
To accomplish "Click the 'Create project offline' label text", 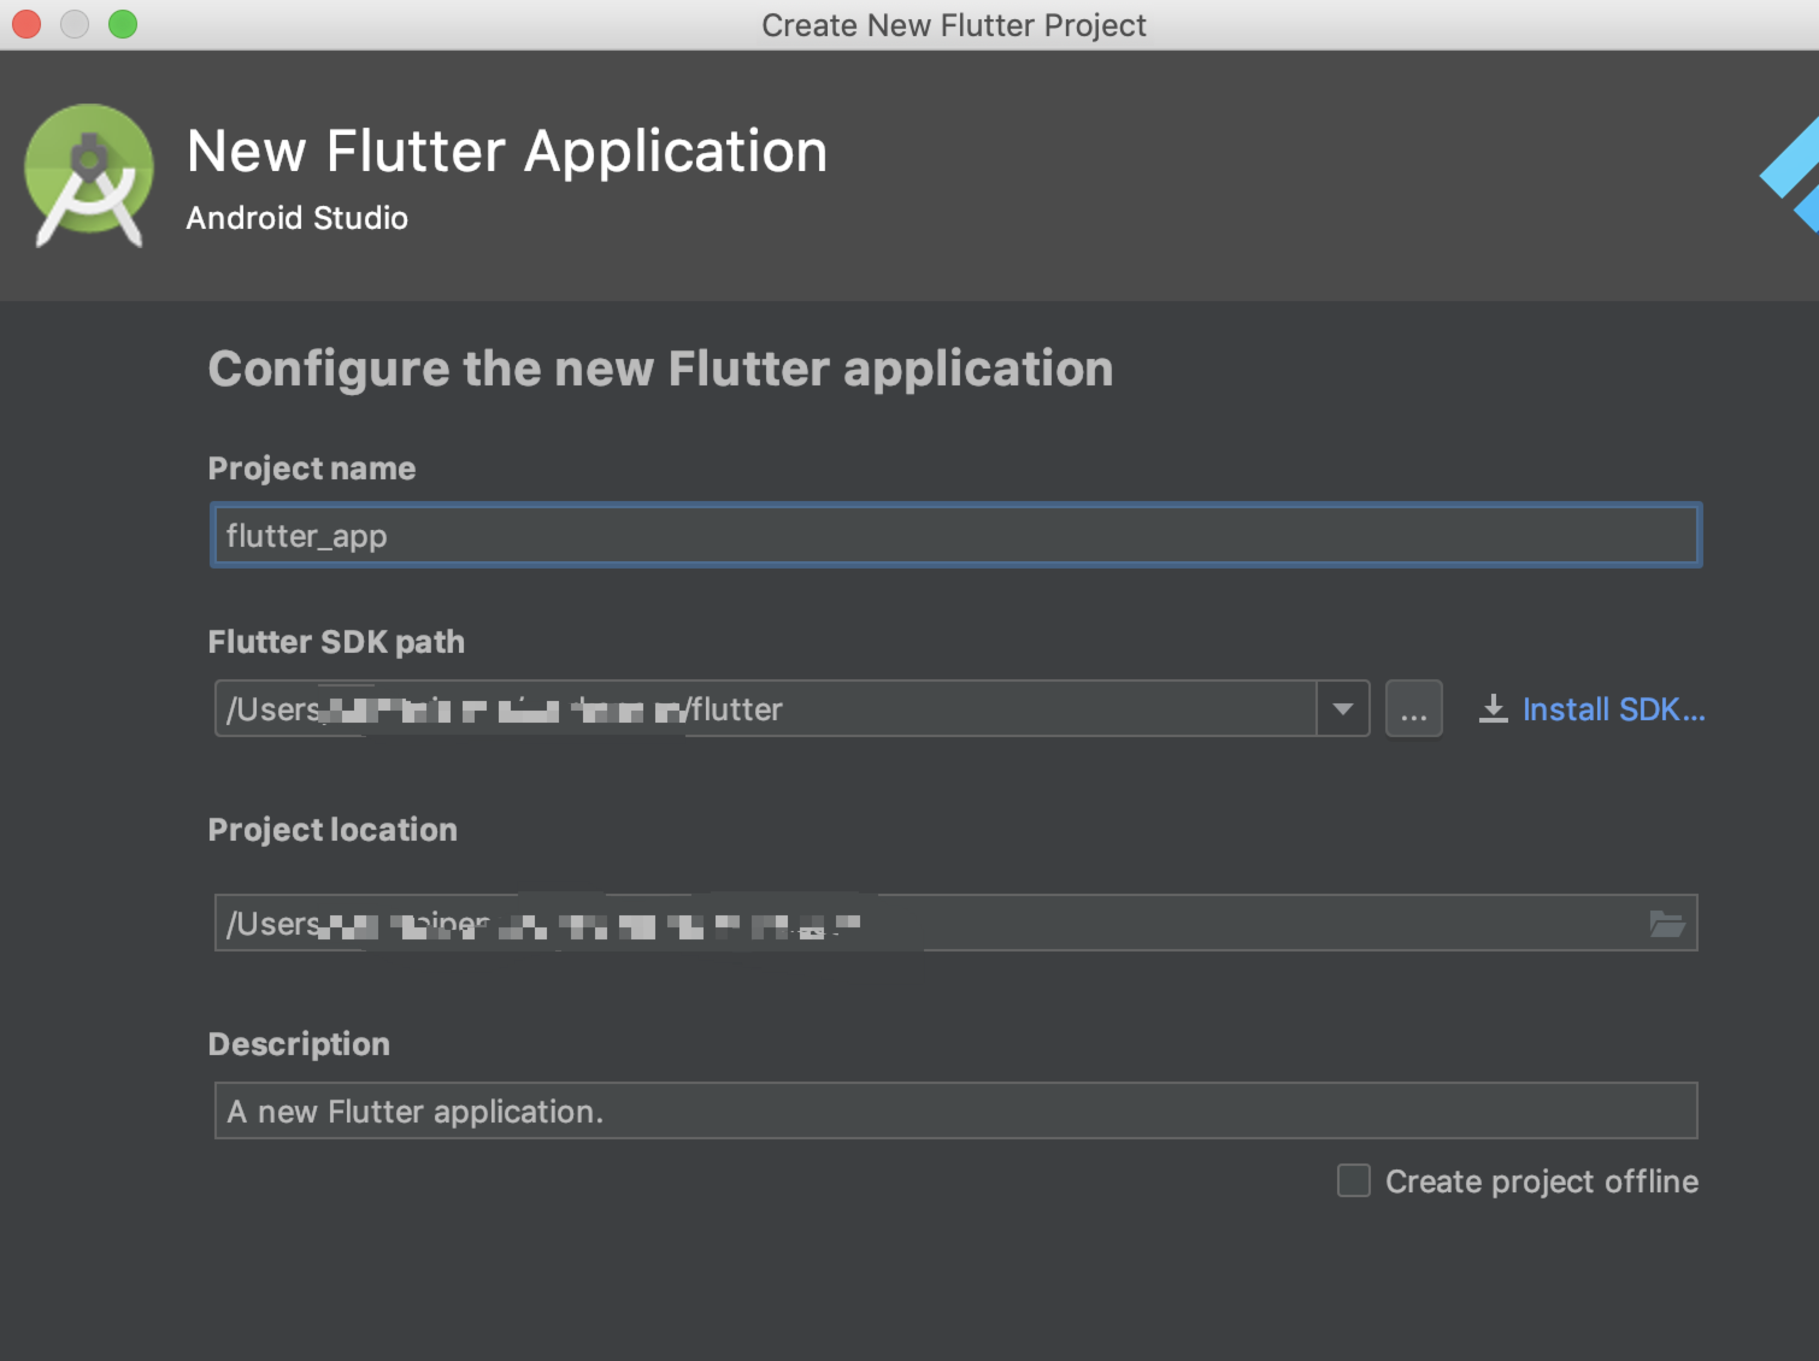I will (1541, 1181).
